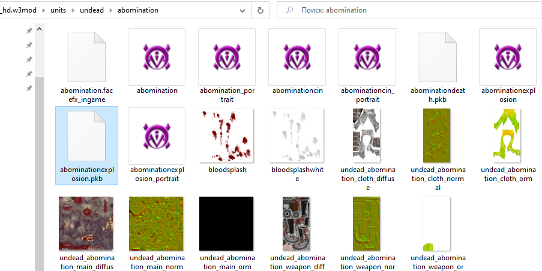This screenshot has height=271, width=542.
Task: Click 'abominationexplosion.pkb' file name label
Action: pyautogui.click(x=86, y=174)
